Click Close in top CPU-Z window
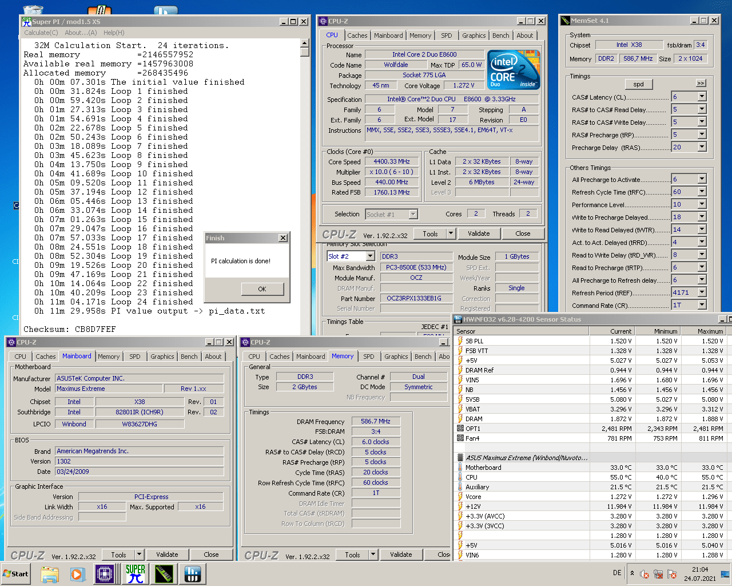Viewport: 732px width, 586px height. point(523,233)
